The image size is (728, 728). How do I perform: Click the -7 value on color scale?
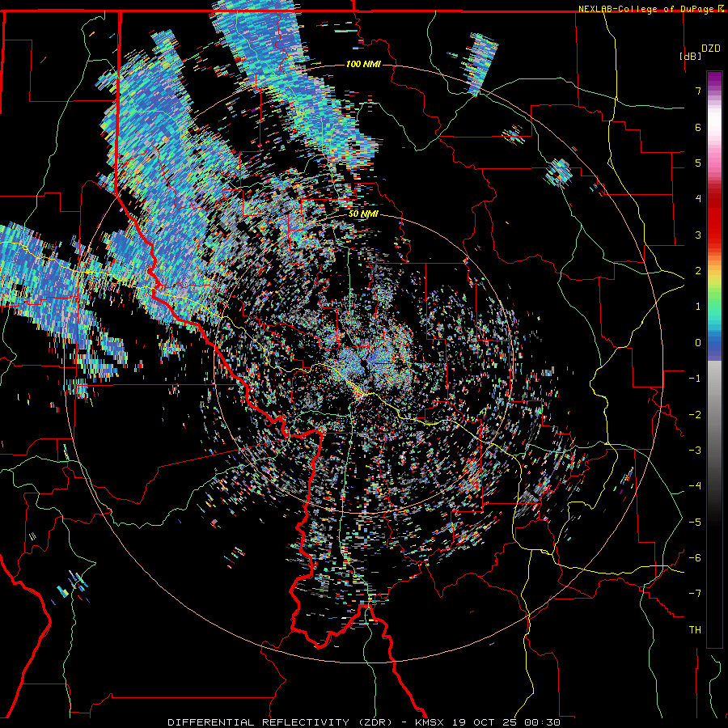[695, 594]
